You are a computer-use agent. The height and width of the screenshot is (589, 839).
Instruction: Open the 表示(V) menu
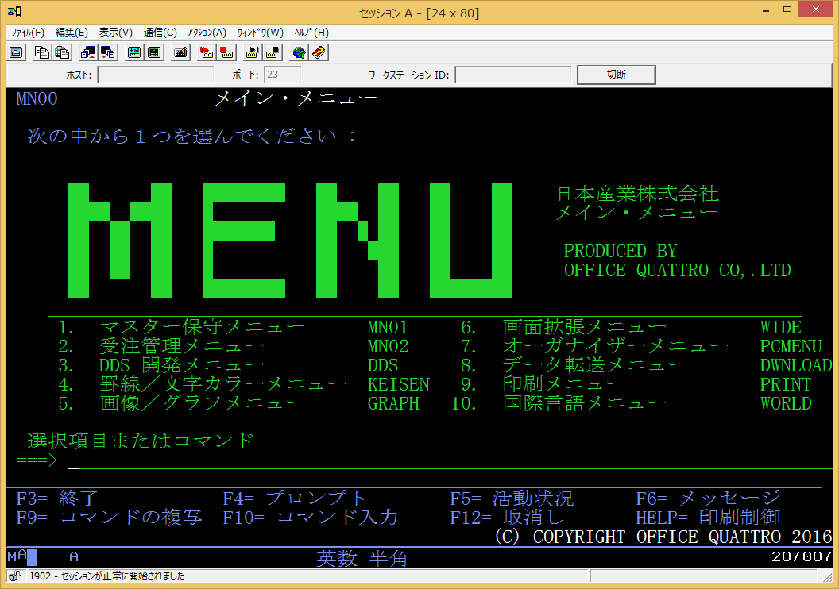[115, 33]
